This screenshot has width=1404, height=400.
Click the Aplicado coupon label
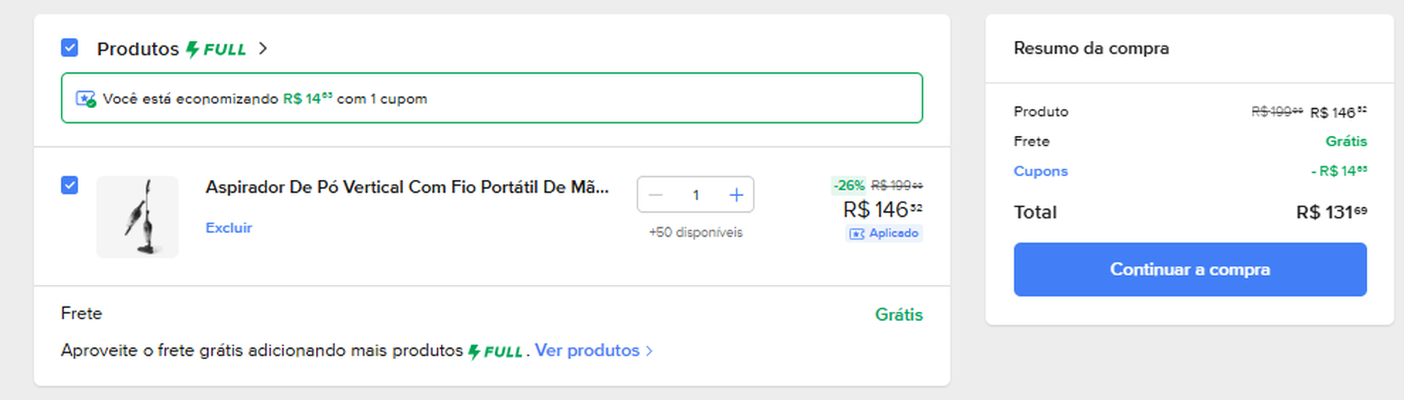[894, 234]
